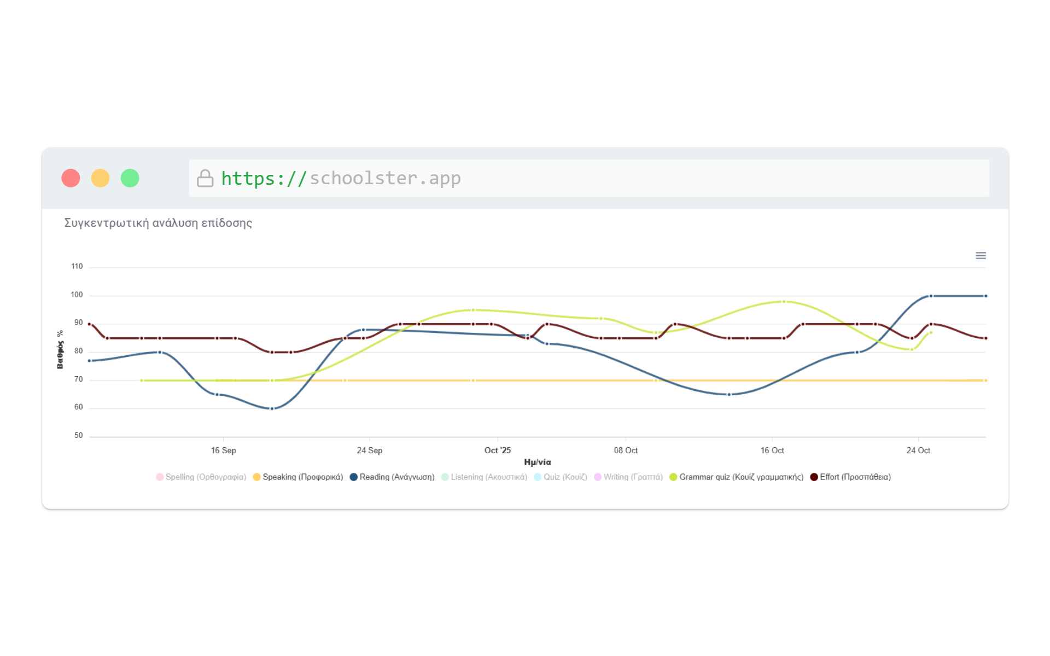1050x656 pixels.
Task: Click the padlock icon in address bar
Action: tap(205, 178)
